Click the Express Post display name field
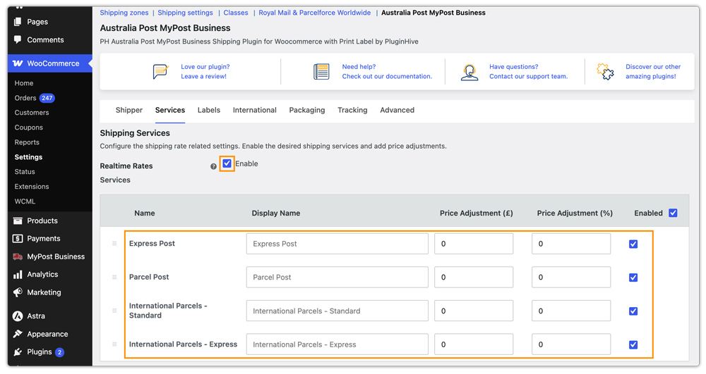706x374 pixels. (337, 244)
